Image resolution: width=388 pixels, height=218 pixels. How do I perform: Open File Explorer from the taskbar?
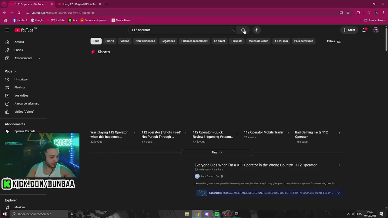187,214
